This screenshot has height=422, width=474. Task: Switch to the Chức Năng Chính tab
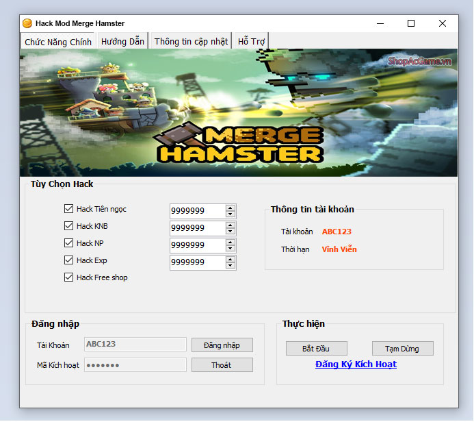pyautogui.click(x=57, y=42)
